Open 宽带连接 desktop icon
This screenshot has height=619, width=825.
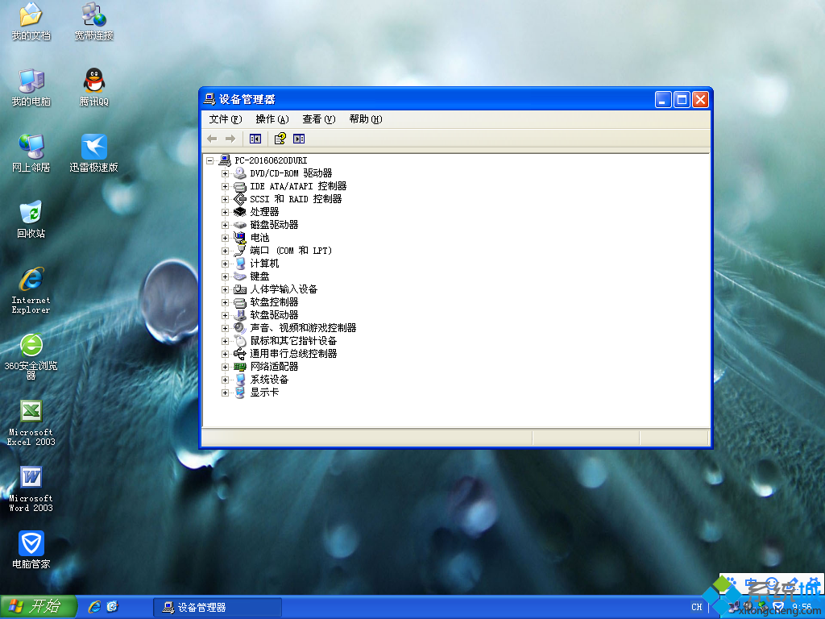[94, 22]
